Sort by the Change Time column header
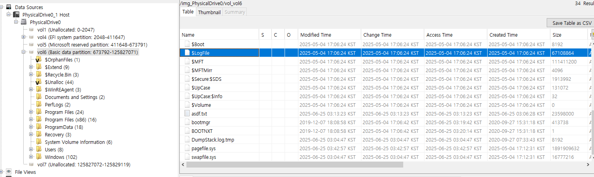 pyautogui.click(x=393, y=35)
